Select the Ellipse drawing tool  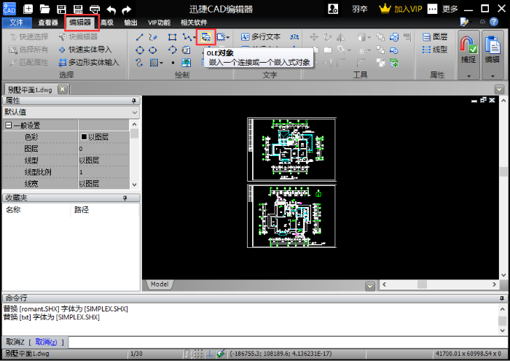click(x=152, y=50)
